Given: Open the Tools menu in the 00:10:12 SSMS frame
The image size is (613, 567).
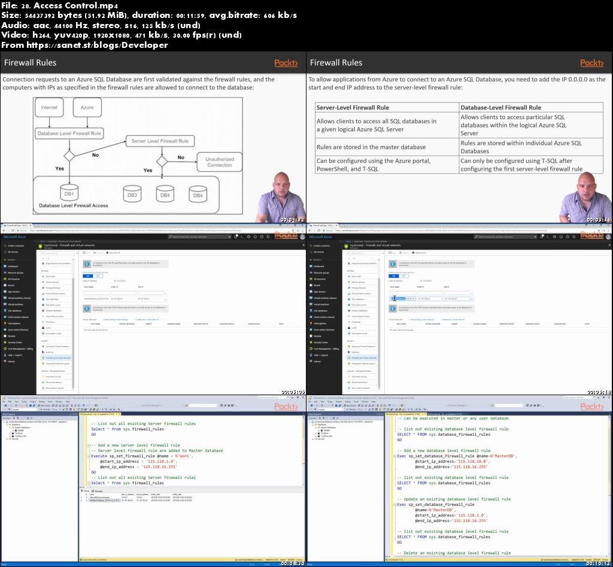Looking at the screenshot, I should [x=356, y=402].
